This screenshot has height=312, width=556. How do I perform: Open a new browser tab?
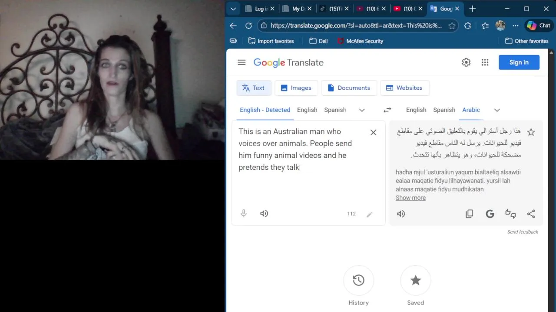[x=473, y=9]
